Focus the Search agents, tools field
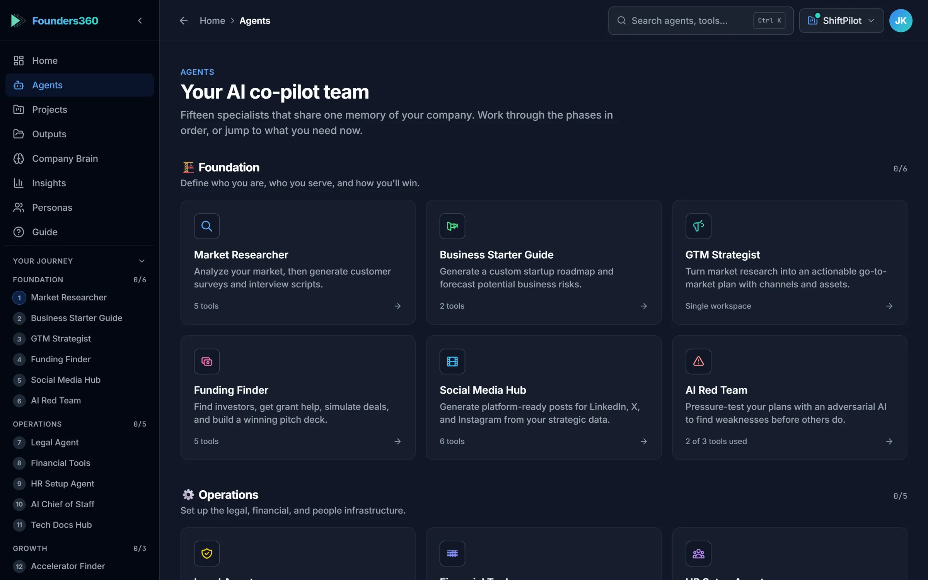The width and height of the screenshot is (928, 580). [701, 20]
